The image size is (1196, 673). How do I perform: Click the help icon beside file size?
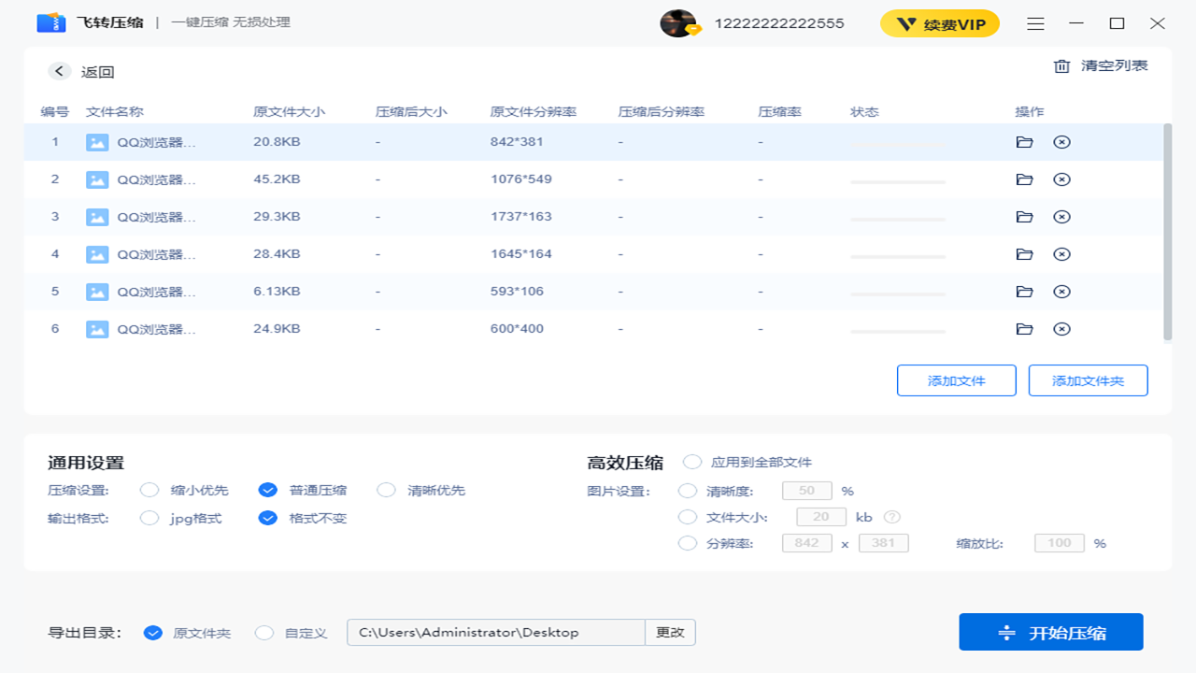coord(891,517)
